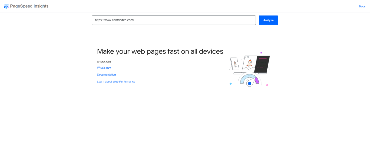
Task: Click the main heading about fast web pages
Action: click(160, 51)
